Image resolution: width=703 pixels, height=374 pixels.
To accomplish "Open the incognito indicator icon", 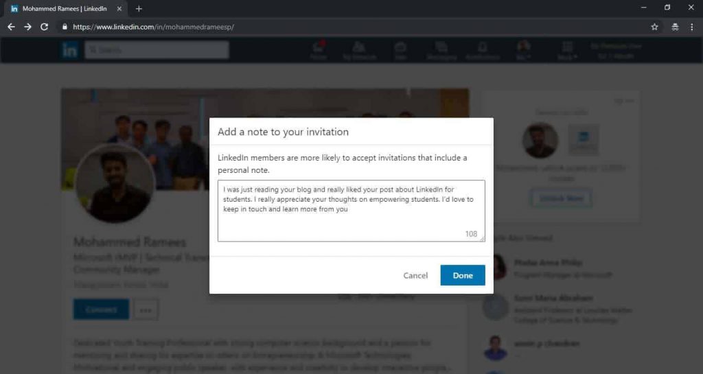I will click(x=675, y=27).
